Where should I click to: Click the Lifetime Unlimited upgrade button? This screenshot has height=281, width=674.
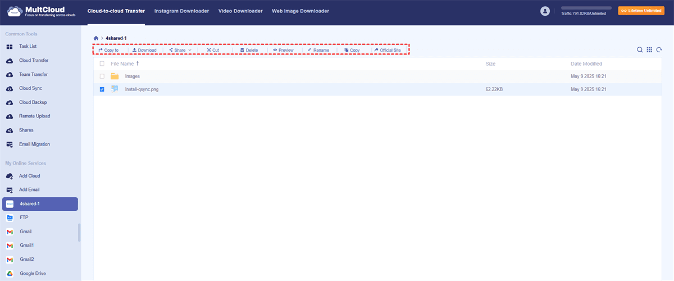point(641,11)
